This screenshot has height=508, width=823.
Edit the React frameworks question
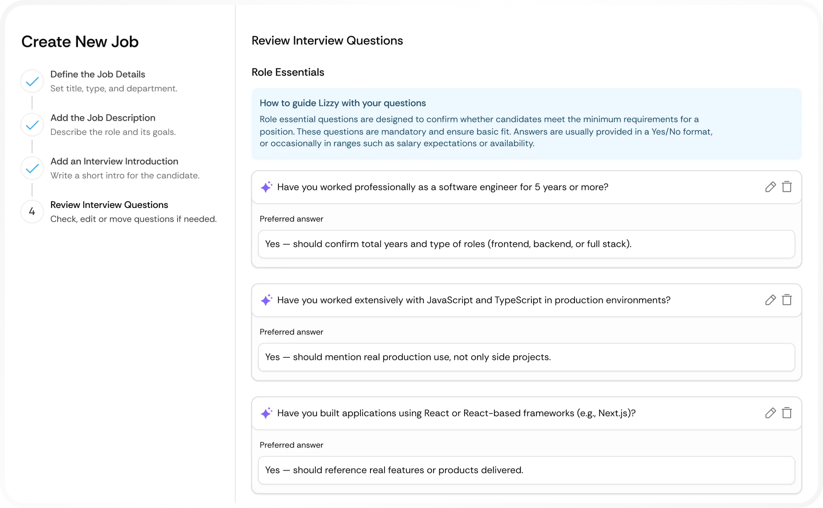coord(771,413)
